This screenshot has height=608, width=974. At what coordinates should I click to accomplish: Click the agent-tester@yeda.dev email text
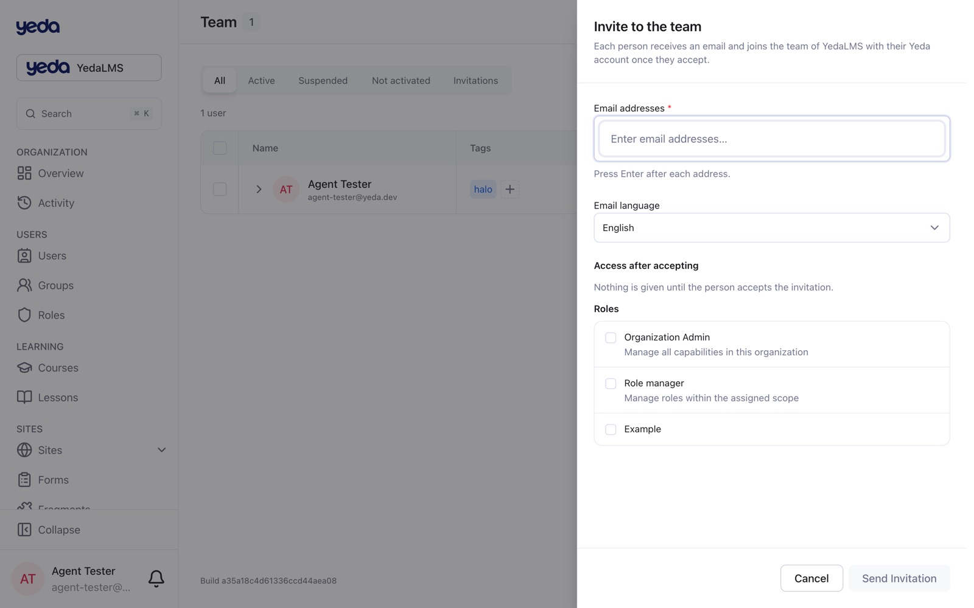[352, 198]
